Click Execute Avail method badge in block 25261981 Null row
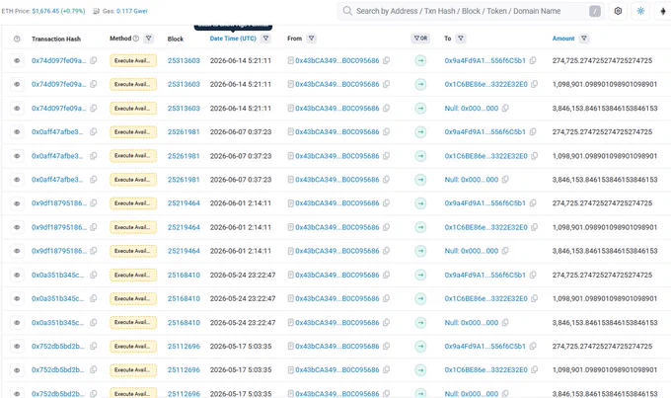The width and height of the screenshot is (671, 398). (x=133, y=180)
